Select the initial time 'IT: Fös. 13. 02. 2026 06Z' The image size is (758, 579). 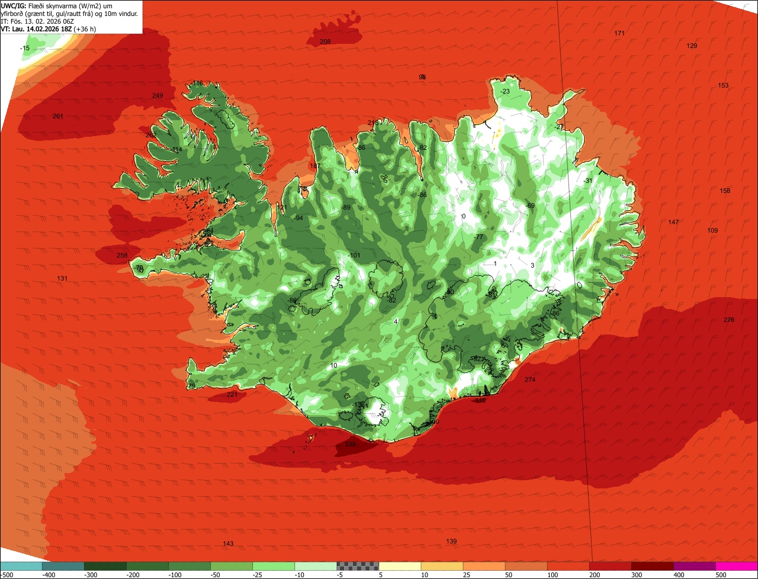pyautogui.click(x=37, y=21)
